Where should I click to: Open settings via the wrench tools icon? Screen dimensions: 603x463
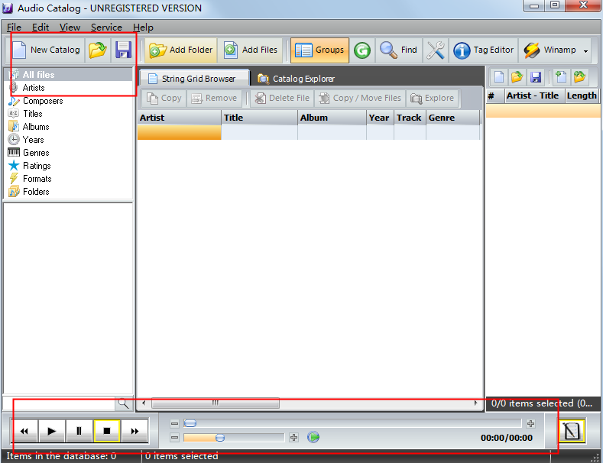pos(436,50)
